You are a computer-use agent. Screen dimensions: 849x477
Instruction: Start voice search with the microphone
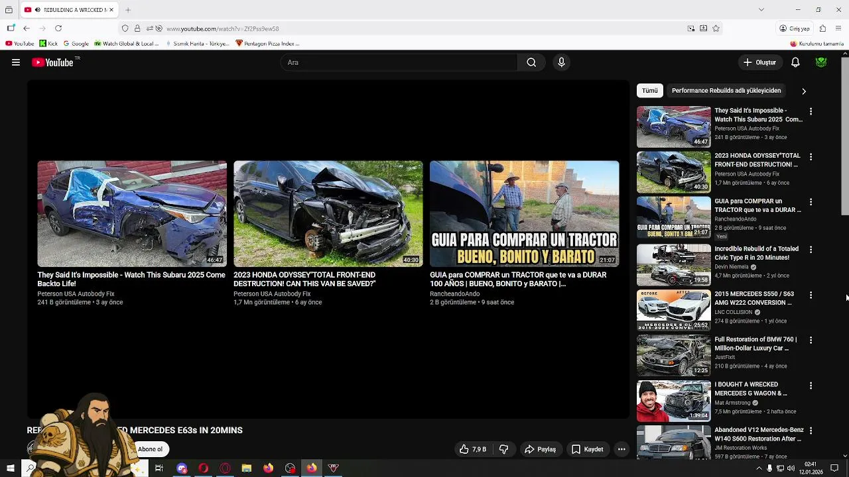coord(561,62)
